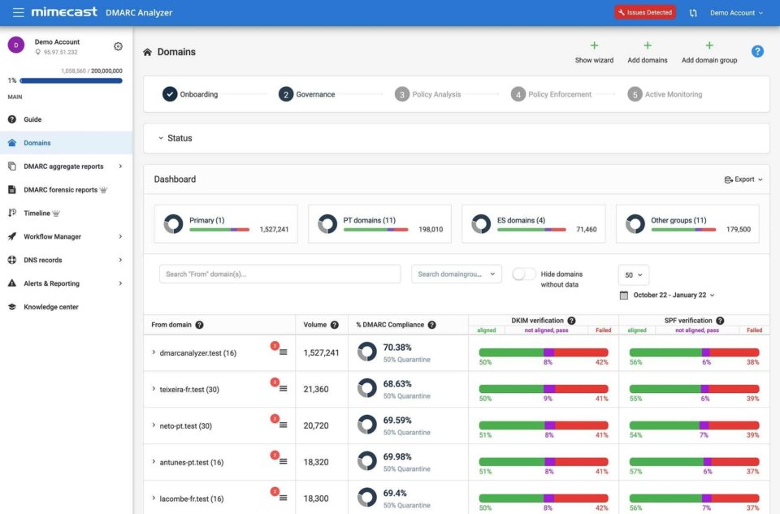Click DKIM verification bar for neto-pt.test
The height and width of the screenshot is (514, 780).
pyautogui.click(x=543, y=425)
